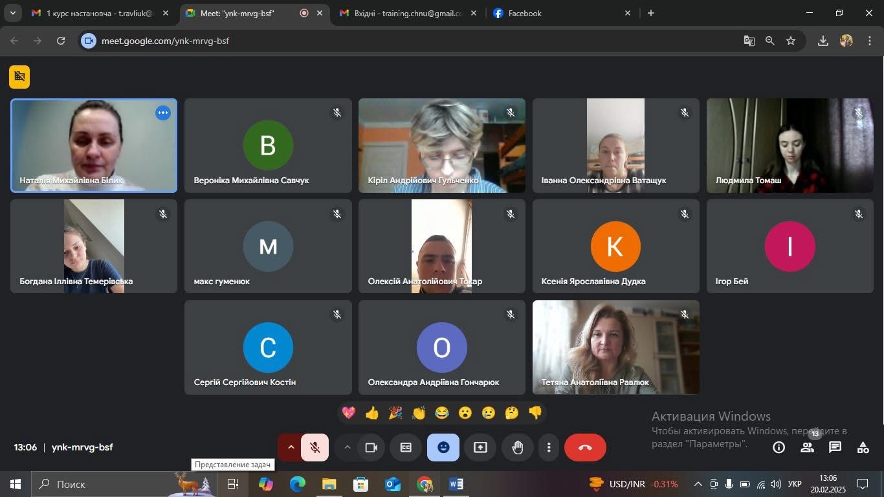Open the chat with everyone icon
This screenshot has height=497, width=884.
[x=835, y=447]
